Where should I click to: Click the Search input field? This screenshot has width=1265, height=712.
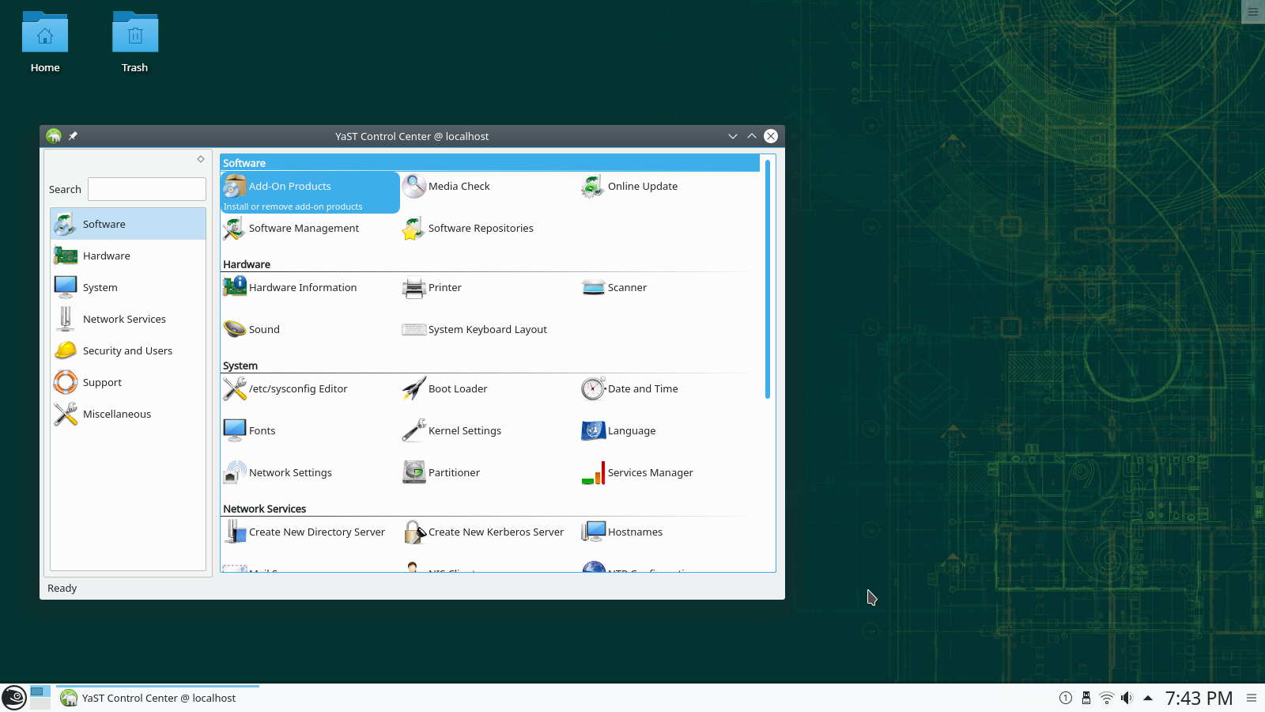(147, 189)
